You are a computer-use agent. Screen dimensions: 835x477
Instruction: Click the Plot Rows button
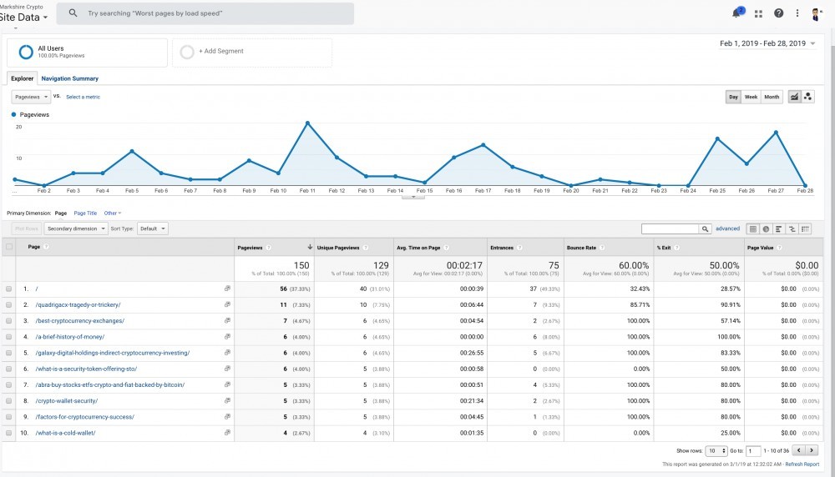point(27,228)
